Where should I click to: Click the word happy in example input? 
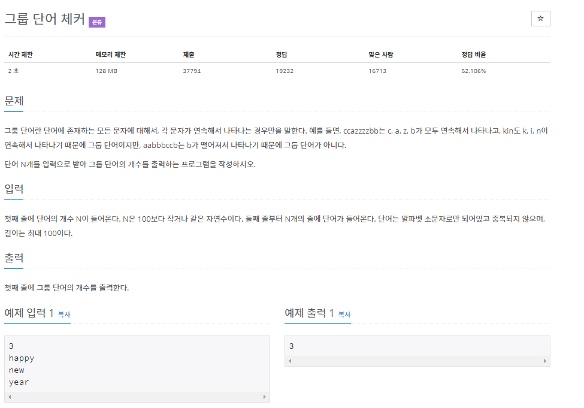(x=22, y=358)
